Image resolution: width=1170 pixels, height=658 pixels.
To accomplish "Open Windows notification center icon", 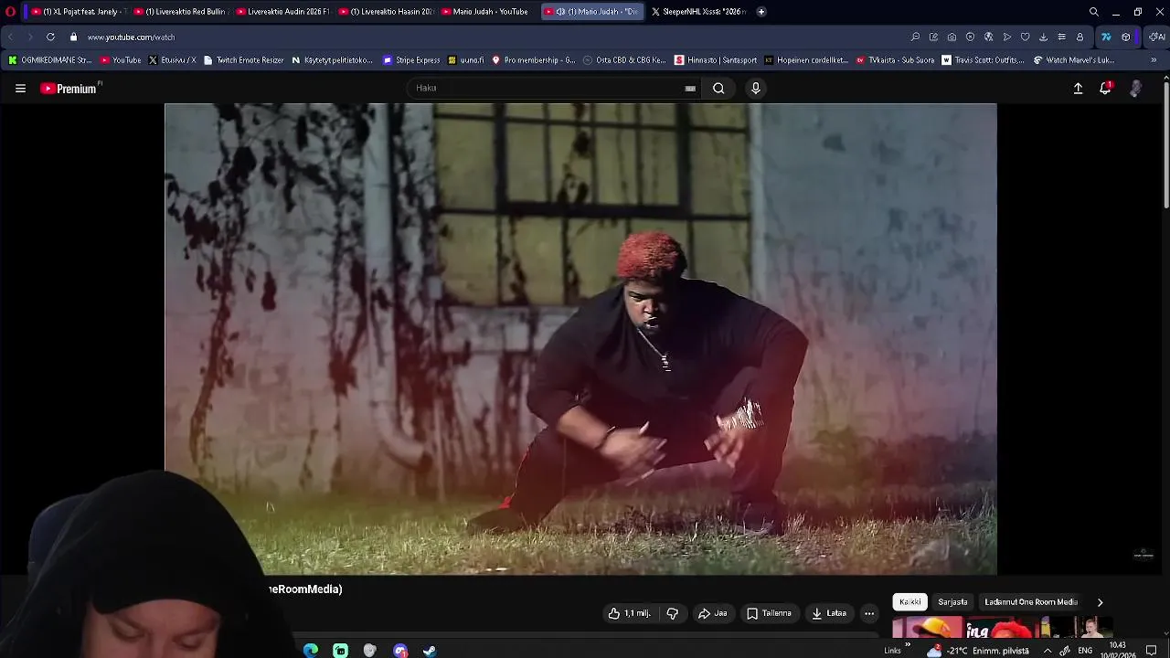I will pyautogui.click(x=1152, y=651).
